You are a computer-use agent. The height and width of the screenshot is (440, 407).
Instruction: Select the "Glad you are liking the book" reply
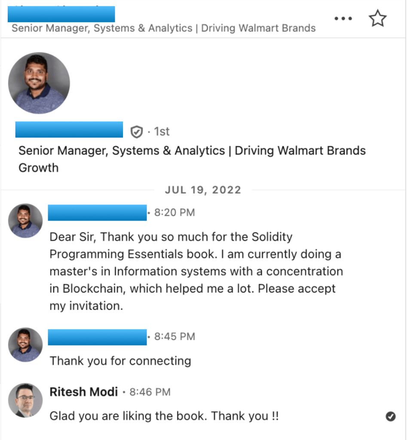click(x=164, y=416)
